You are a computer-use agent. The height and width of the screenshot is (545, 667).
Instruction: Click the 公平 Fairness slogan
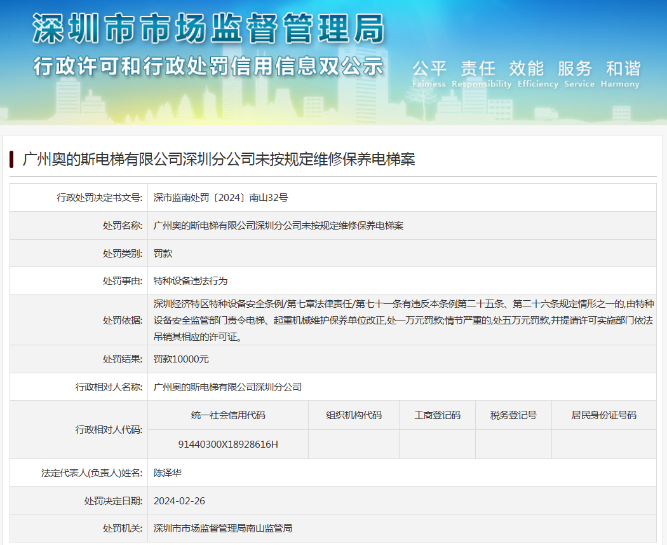coord(429,74)
